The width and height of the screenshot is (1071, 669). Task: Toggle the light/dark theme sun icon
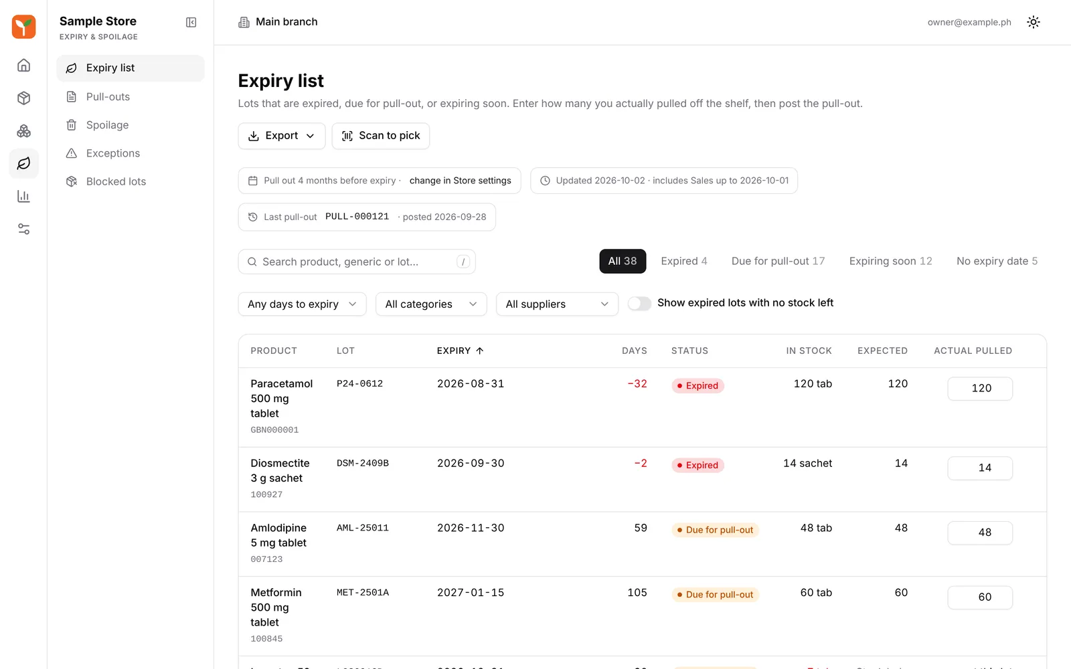1034,22
